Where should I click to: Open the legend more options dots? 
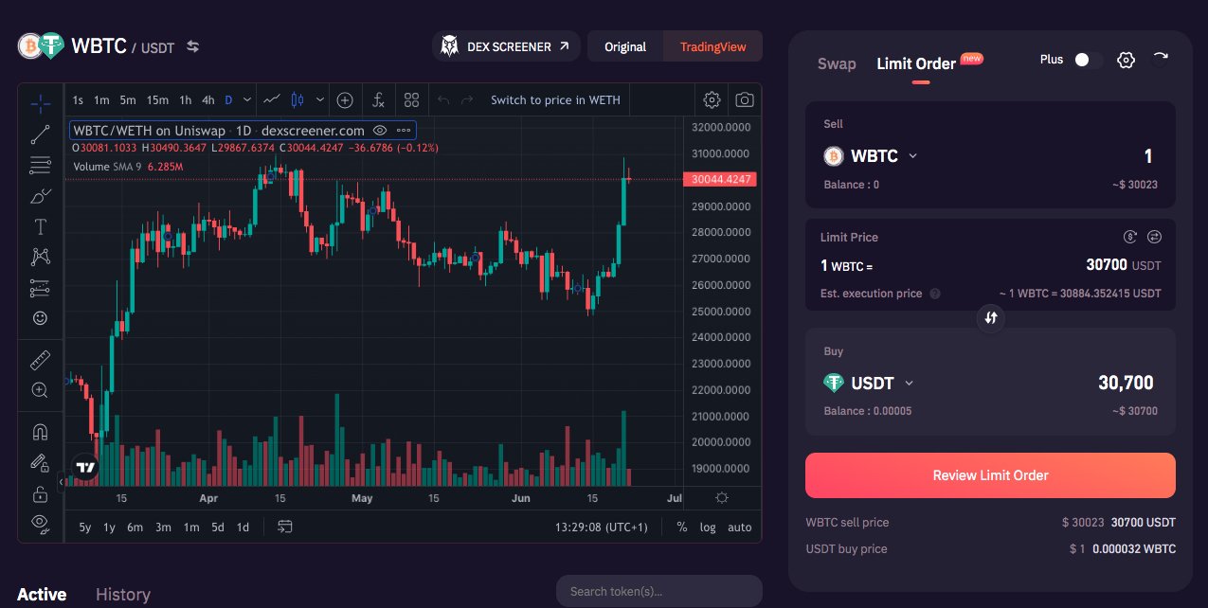(x=404, y=131)
